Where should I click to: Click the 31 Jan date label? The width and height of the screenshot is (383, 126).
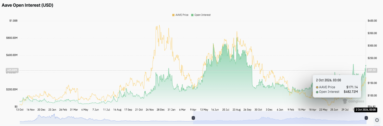click(x=171, y=110)
